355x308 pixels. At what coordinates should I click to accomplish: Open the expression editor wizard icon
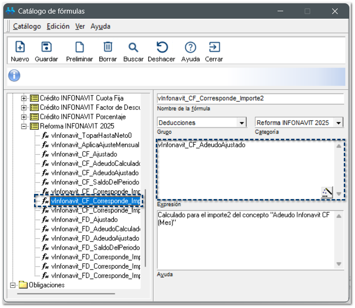point(327,193)
